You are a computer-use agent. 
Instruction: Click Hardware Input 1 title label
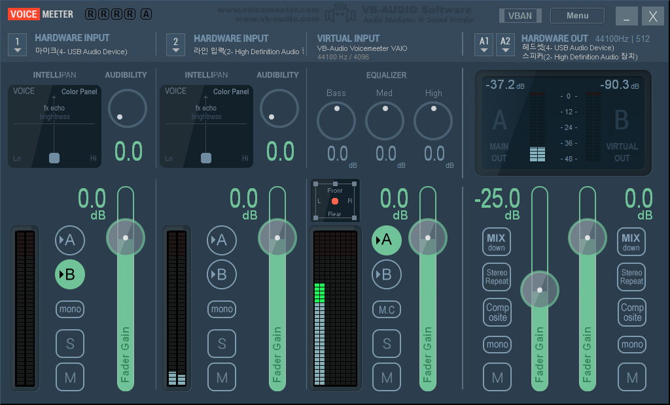[72, 38]
